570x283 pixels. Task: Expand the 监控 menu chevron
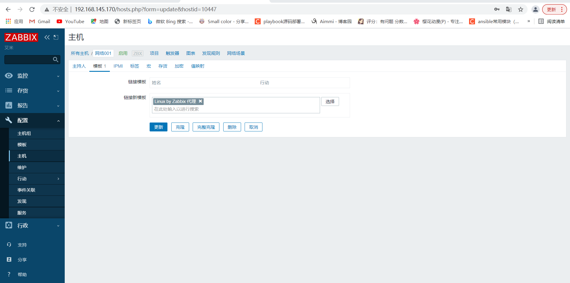tap(58, 76)
